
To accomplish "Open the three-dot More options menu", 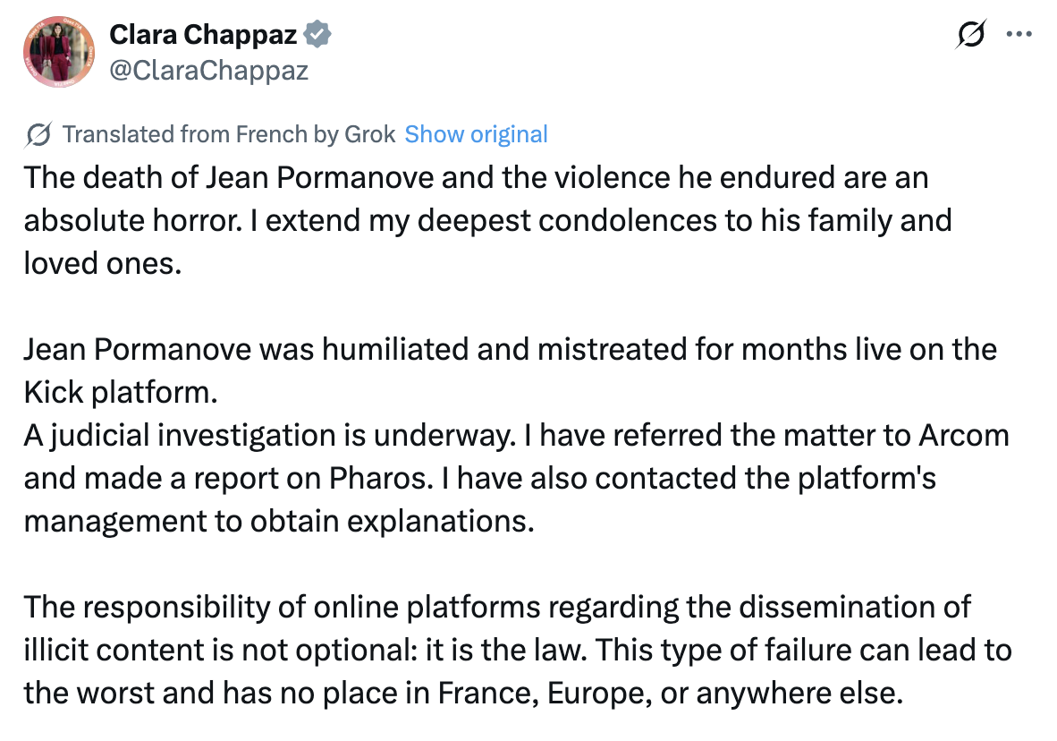I will click(1019, 34).
